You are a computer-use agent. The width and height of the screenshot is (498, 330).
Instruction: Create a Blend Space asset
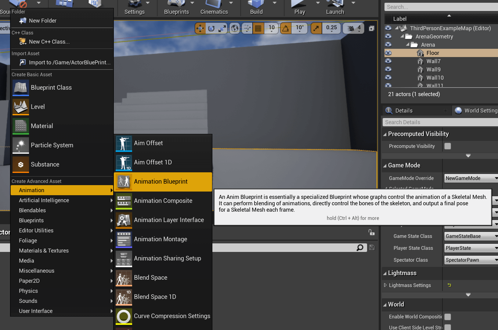[163, 278]
